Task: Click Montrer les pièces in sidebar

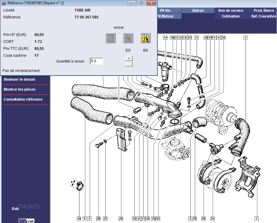Action: point(19,89)
